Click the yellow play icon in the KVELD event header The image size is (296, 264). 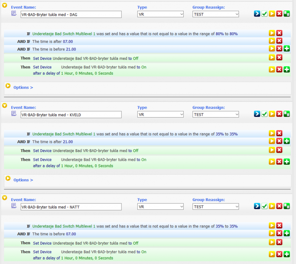click(272, 114)
